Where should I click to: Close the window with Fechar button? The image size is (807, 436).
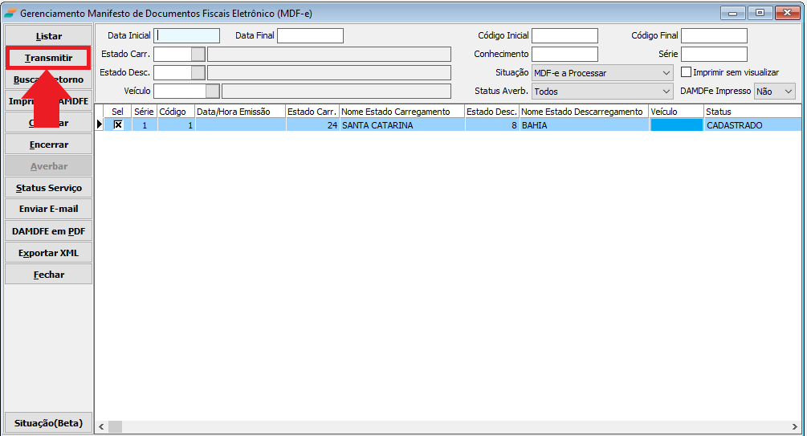[48, 275]
